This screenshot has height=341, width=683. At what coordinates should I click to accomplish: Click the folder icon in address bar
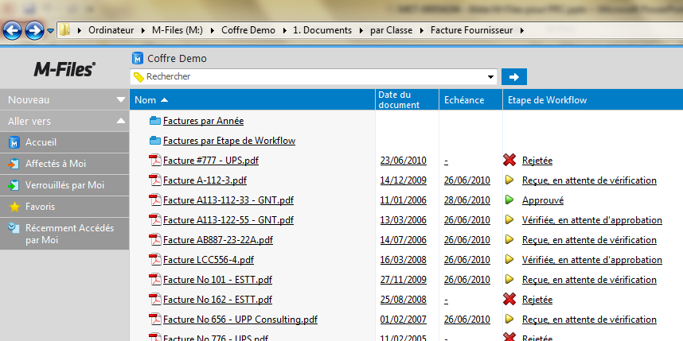[x=64, y=30]
